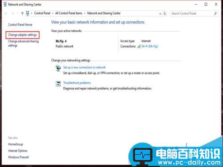Click the Change your networking settings heading
The image size is (223, 167).
pyautogui.click(x=71, y=60)
